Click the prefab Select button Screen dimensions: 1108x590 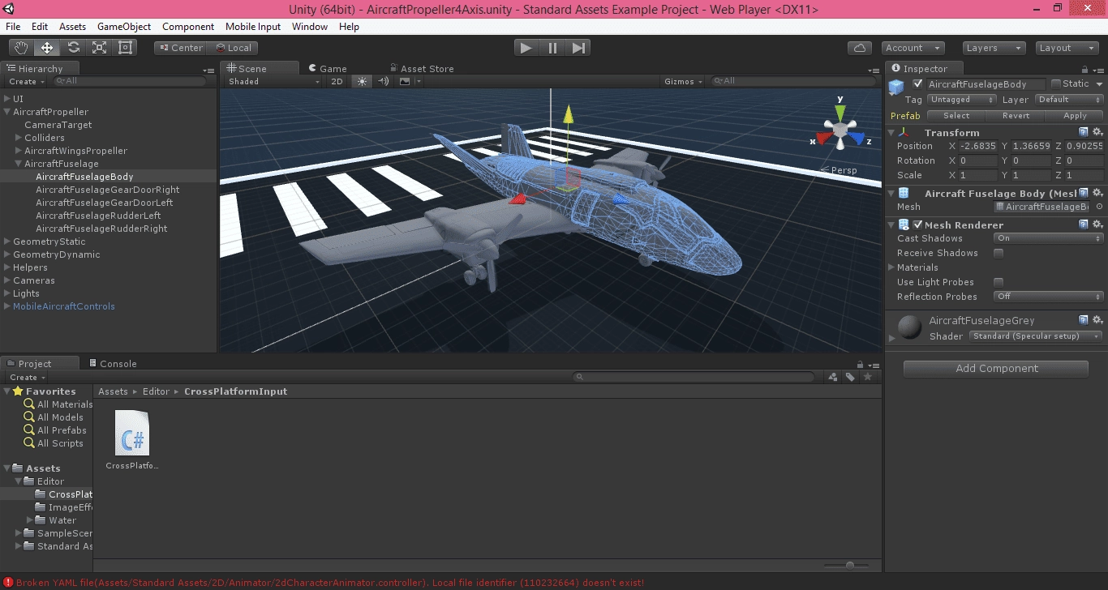coord(956,116)
